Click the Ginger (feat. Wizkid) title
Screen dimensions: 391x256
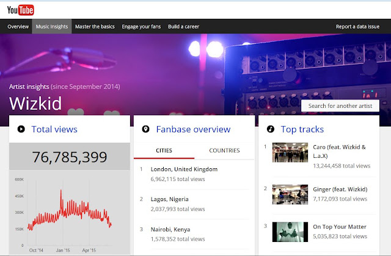(340, 190)
